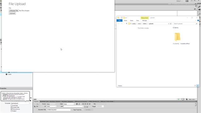Click the Bold formatting icon

[77, 104]
